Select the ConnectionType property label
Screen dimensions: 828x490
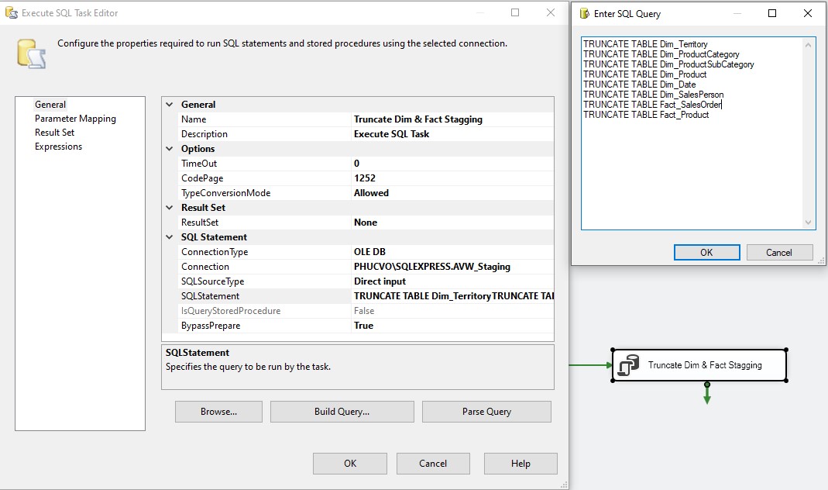(215, 252)
